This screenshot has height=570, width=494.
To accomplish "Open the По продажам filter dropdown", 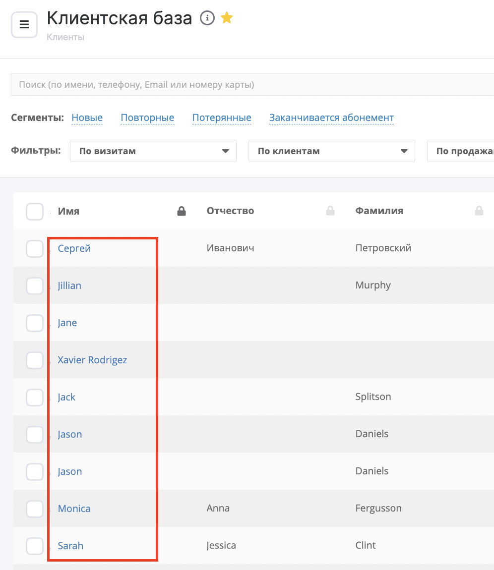I will [461, 151].
